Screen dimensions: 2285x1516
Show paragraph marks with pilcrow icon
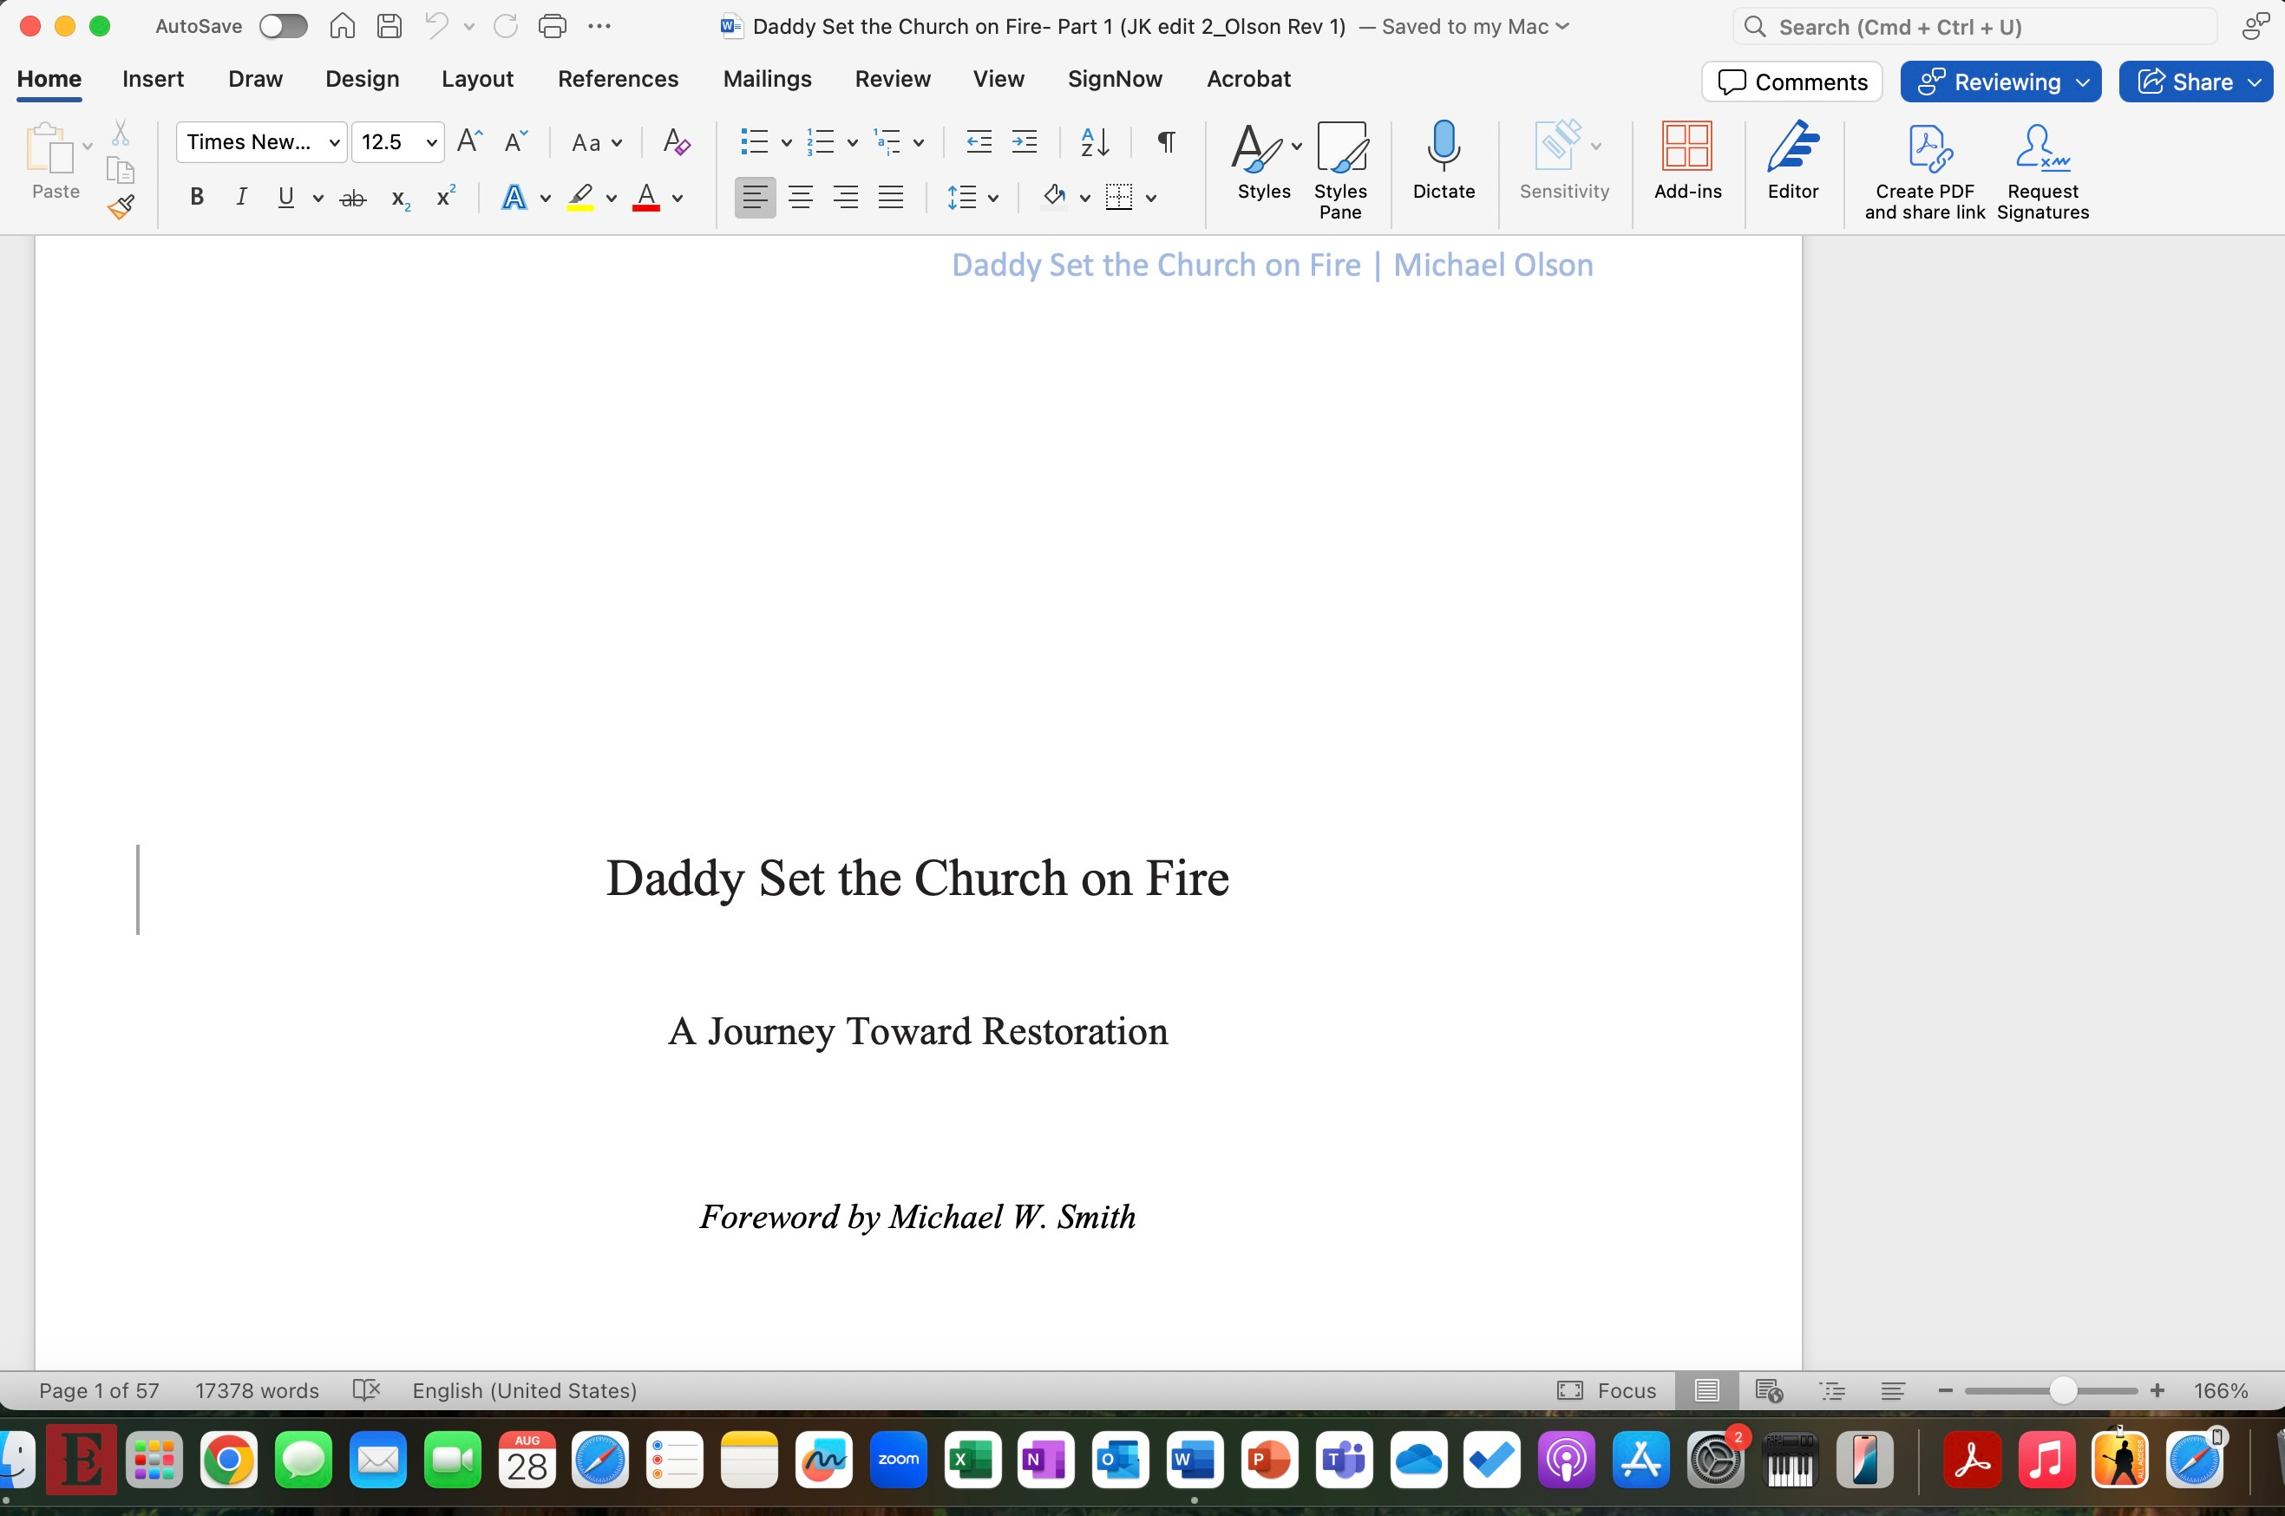[x=1166, y=142]
